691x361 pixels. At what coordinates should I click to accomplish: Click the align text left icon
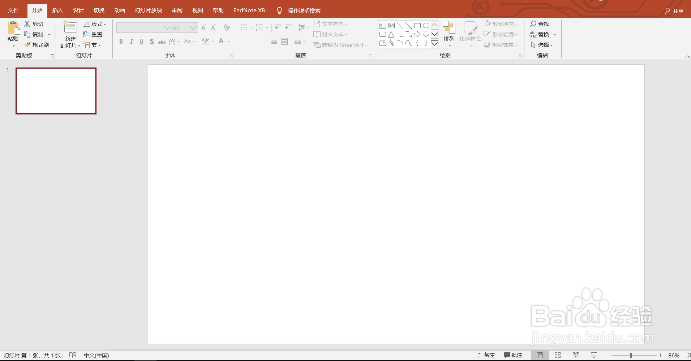click(x=244, y=42)
